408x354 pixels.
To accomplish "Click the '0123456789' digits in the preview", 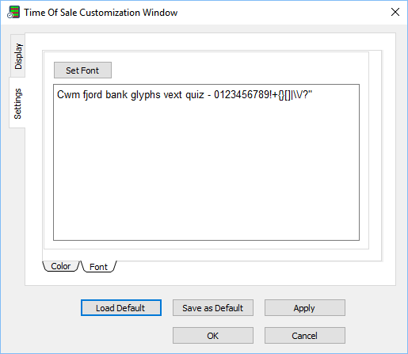I will coord(242,94).
